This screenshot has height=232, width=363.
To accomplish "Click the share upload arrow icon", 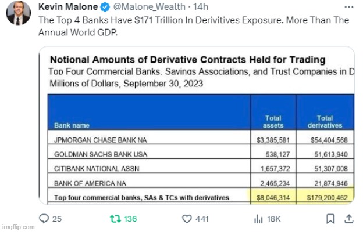I will [x=349, y=219].
